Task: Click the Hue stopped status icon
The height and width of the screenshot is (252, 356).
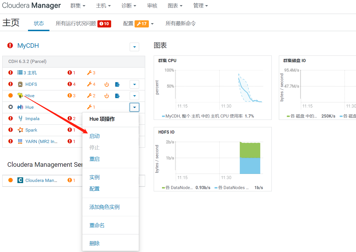Action: [11, 107]
